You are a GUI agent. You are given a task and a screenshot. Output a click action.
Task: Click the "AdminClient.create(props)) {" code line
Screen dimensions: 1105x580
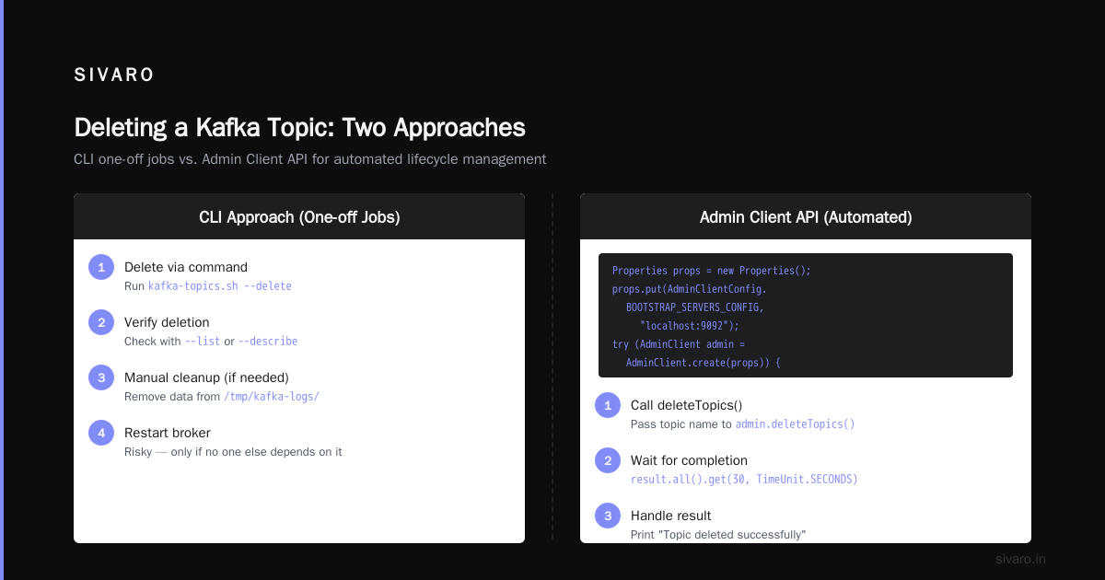704,363
